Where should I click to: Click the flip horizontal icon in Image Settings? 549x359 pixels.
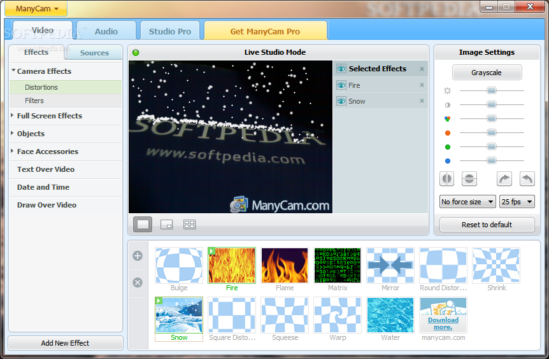[447, 179]
